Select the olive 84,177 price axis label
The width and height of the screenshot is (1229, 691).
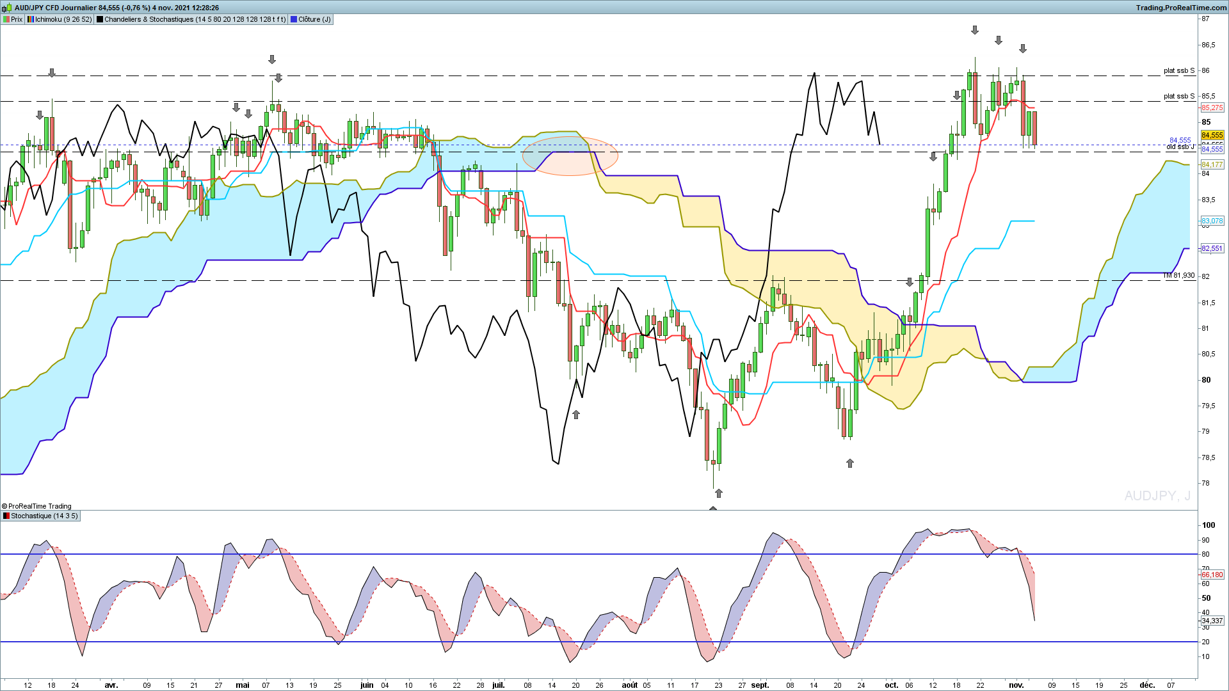click(1212, 164)
